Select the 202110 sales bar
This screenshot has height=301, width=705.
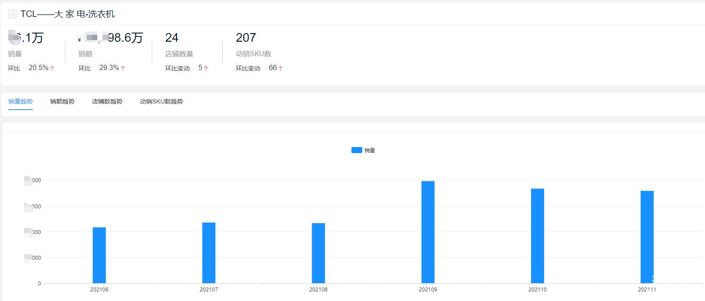coord(538,236)
